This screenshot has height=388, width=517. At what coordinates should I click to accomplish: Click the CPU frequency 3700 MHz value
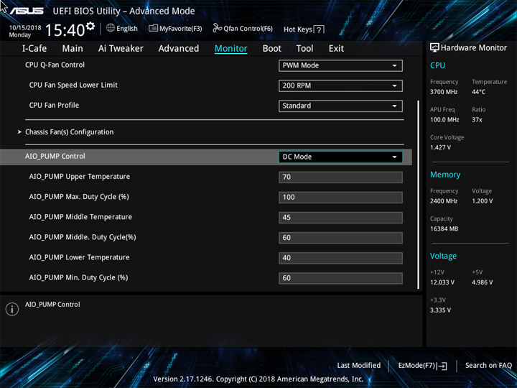click(444, 92)
